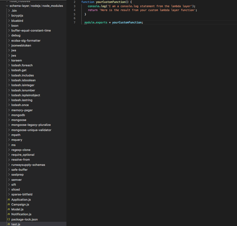This screenshot has width=237, height=226.
Task: Click the JS icon beside test.js
Action: (x=8, y=224)
